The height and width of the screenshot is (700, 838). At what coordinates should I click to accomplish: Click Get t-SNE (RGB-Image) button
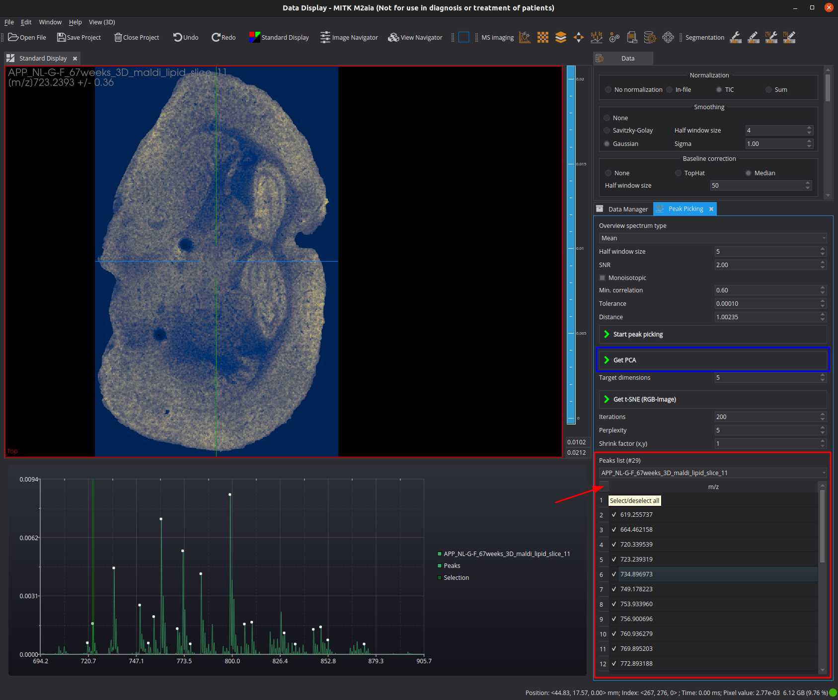(x=713, y=399)
